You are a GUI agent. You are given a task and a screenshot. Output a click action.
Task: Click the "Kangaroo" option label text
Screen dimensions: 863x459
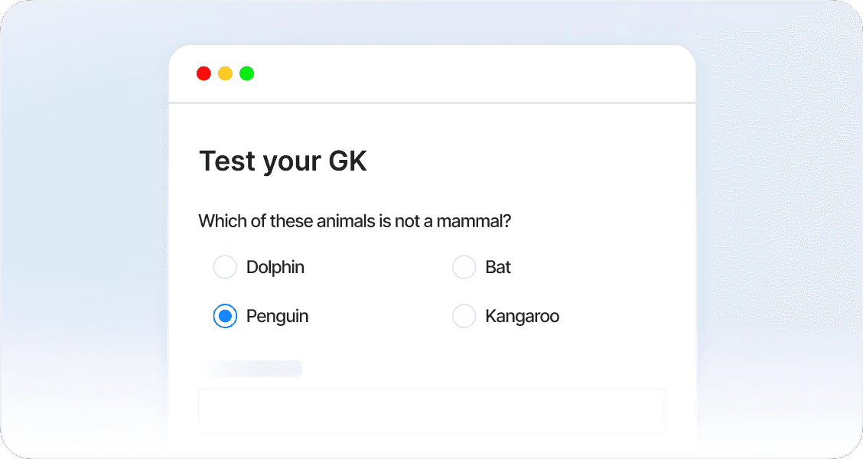pos(522,316)
